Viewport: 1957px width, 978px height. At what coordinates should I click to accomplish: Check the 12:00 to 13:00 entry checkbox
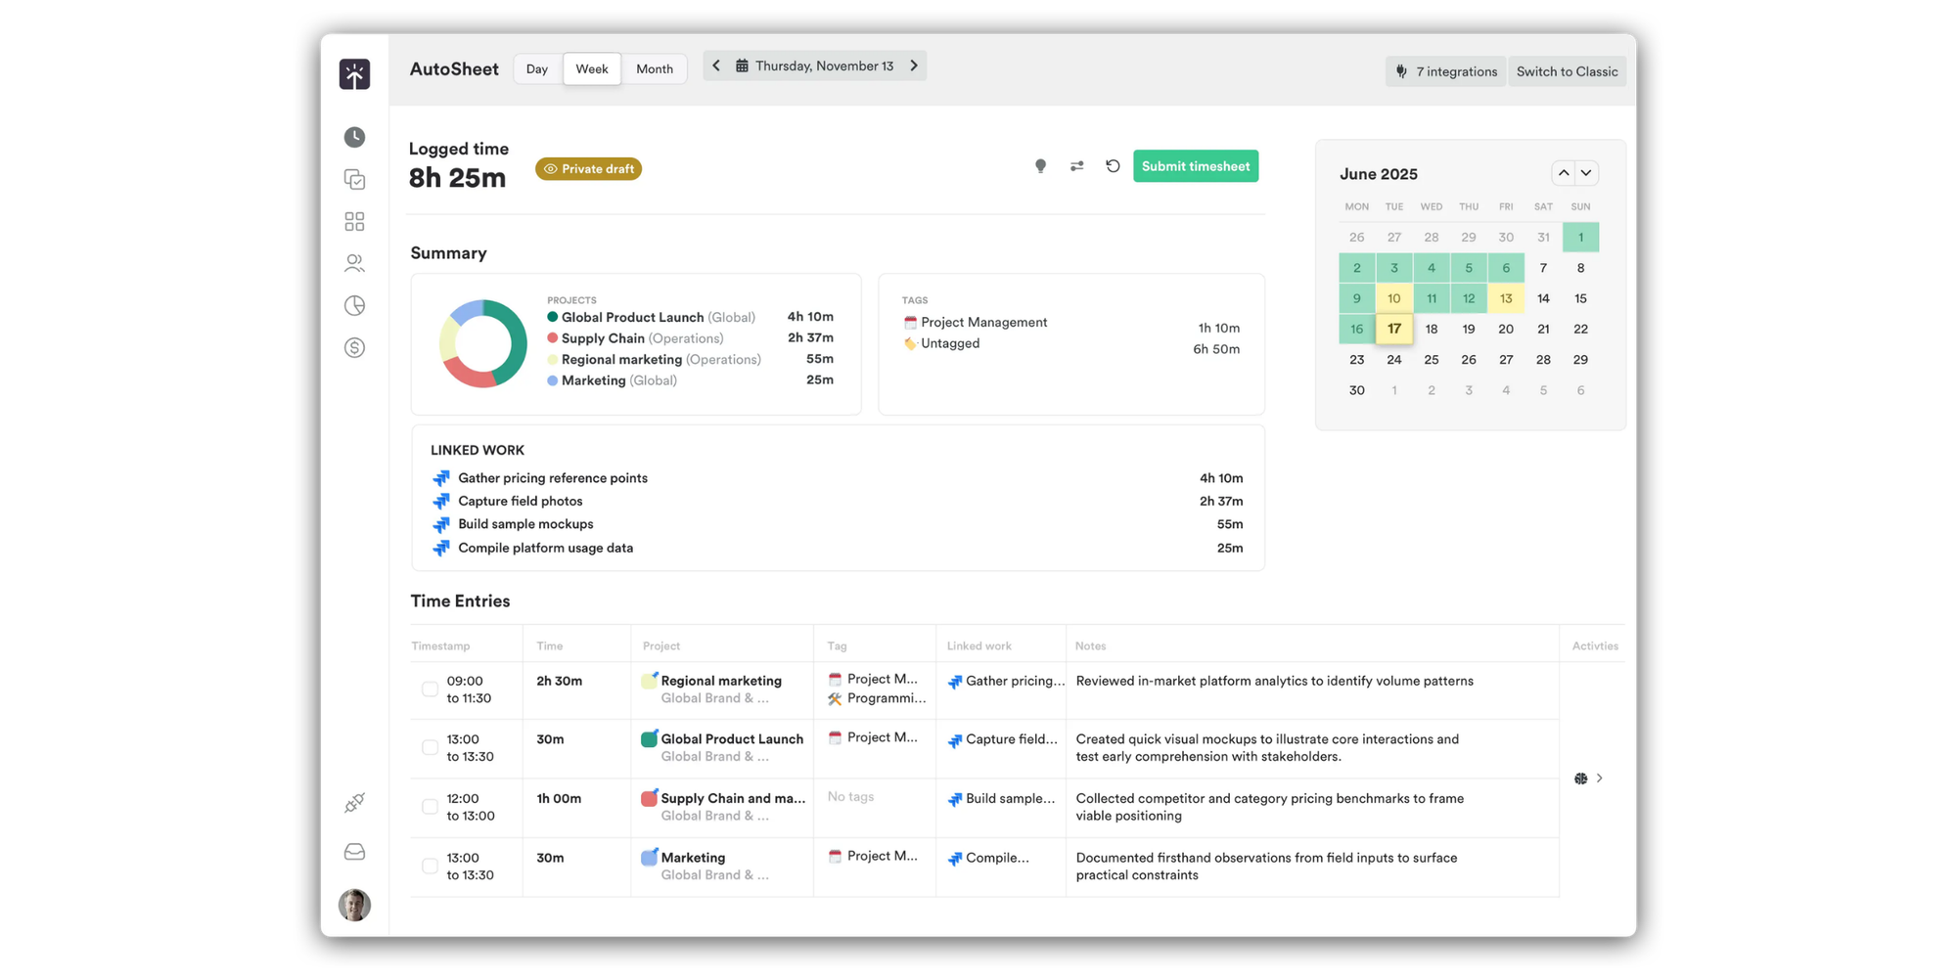430,807
